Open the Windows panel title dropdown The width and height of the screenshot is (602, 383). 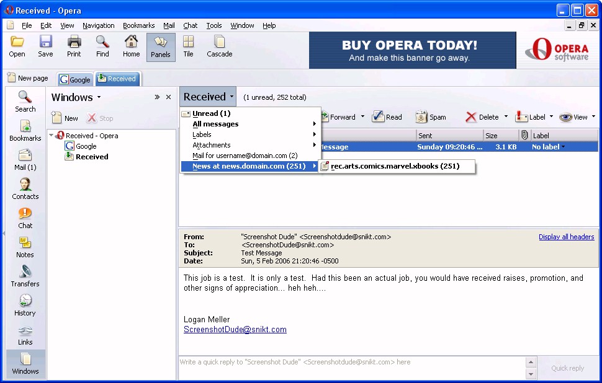pyautogui.click(x=99, y=97)
